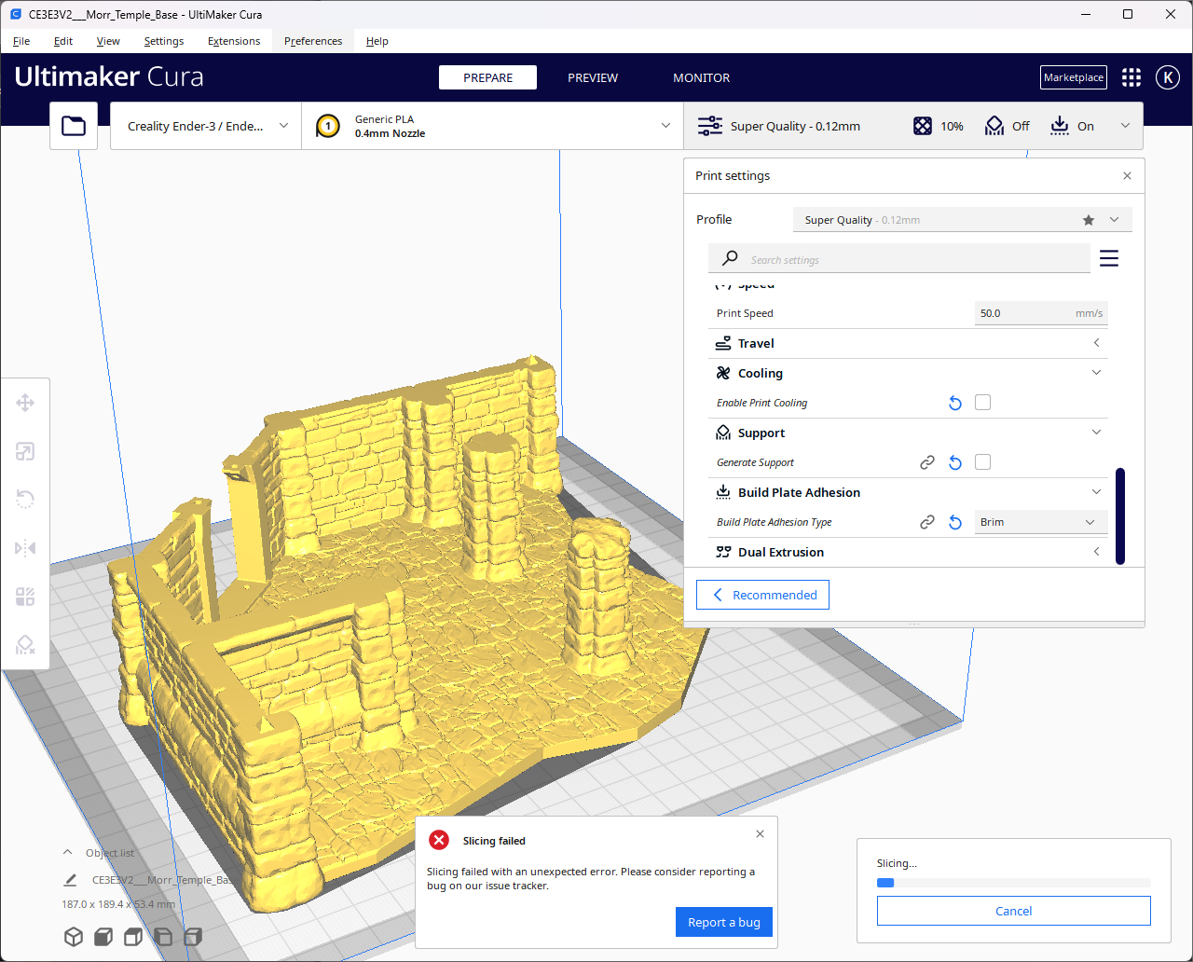Click Report a bug button
The height and width of the screenshot is (962, 1193).
tap(724, 922)
